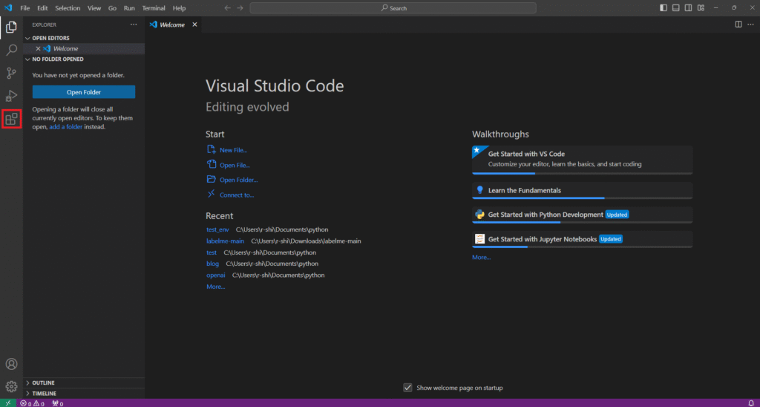Click the split editor icon
Screen dimensions: 760x407
click(738, 25)
